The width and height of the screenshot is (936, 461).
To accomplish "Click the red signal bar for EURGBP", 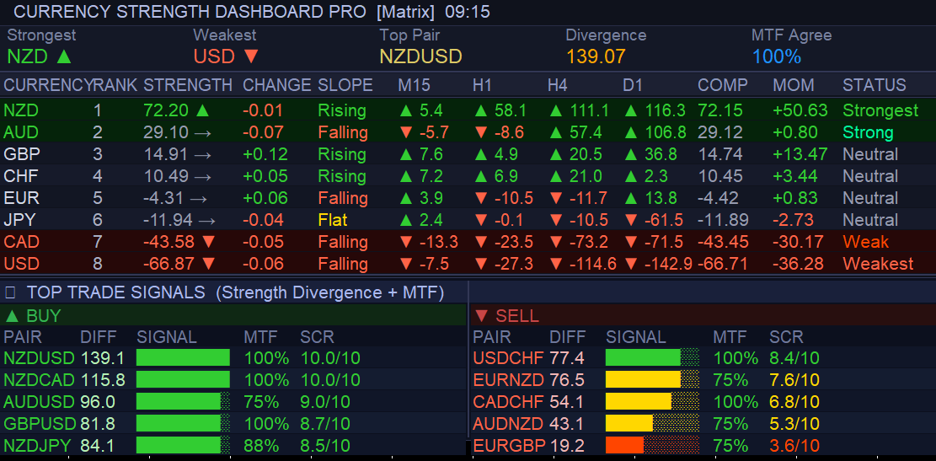I will pyautogui.click(x=624, y=446).
